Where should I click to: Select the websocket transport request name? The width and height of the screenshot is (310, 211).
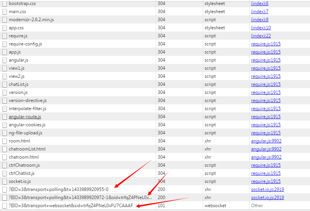pos(70,206)
